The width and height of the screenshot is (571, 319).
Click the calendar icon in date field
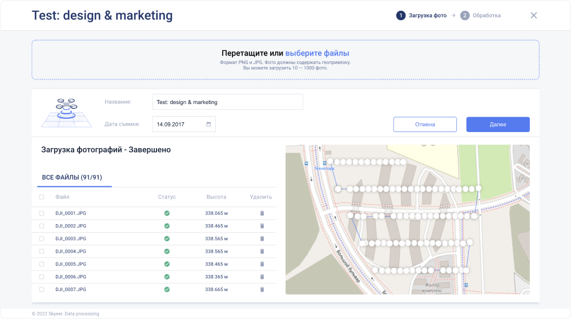point(208,124)
